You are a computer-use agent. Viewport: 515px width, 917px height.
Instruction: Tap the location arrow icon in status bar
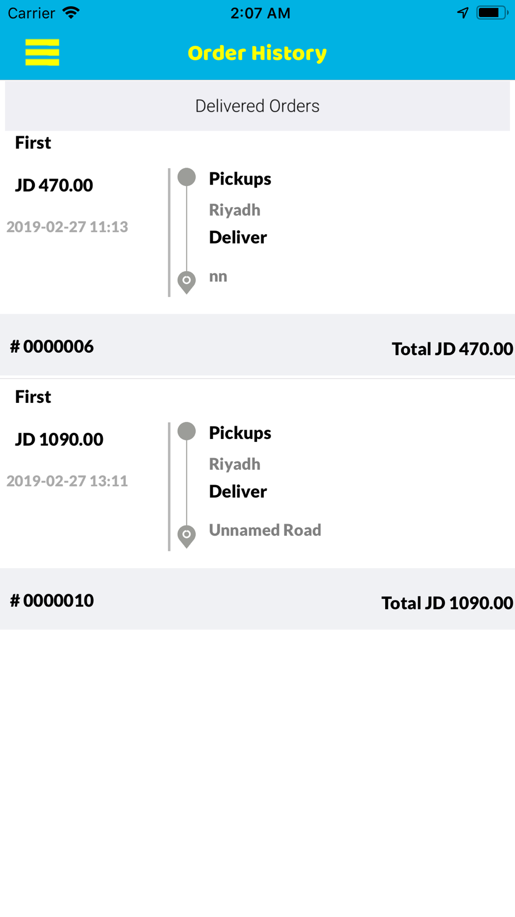(x=463, y=13)
